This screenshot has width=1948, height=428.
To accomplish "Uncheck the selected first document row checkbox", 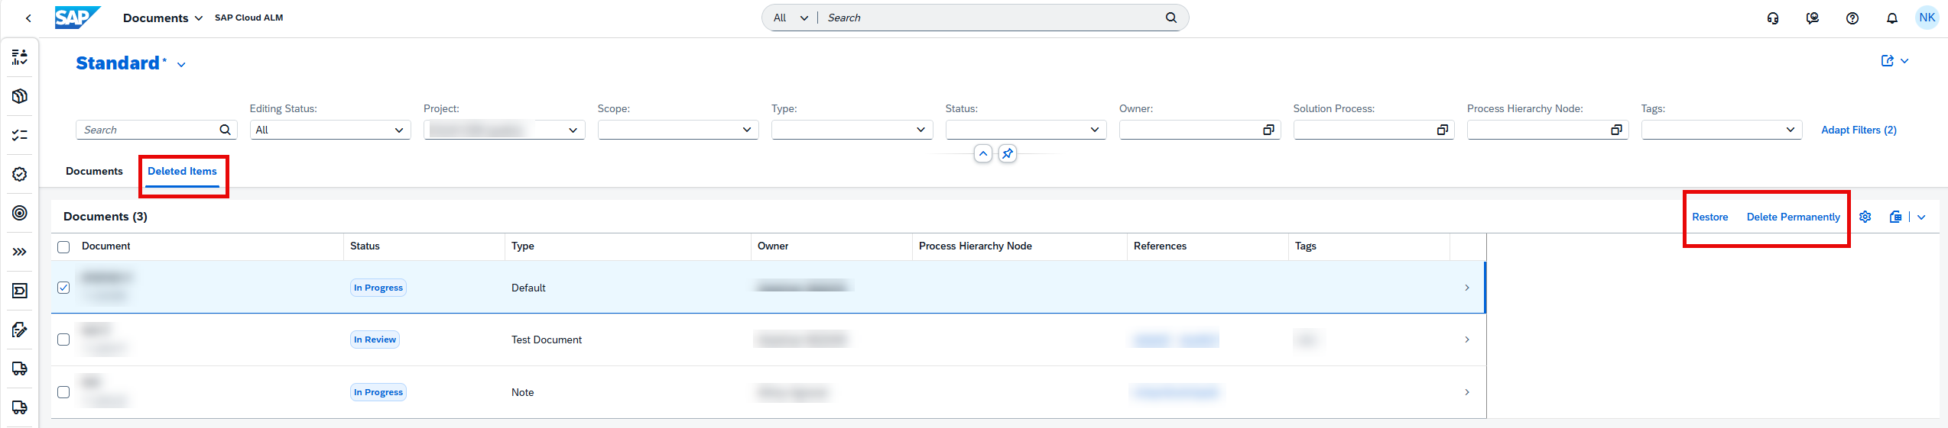I will 63,288.
